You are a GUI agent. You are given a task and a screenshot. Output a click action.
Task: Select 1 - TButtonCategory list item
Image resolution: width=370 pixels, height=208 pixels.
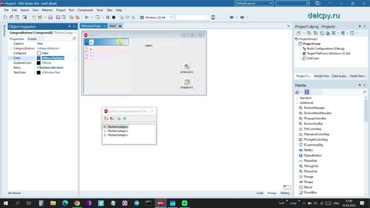(116, 131)
